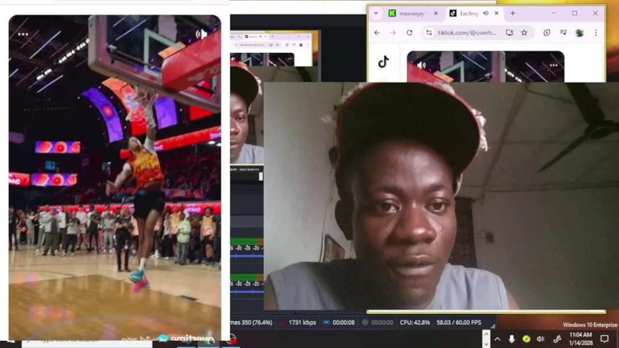This screenshot has height=348, width=619.
Task: Click the 1731 kbps bitrate status
Action: coord(297,322)
